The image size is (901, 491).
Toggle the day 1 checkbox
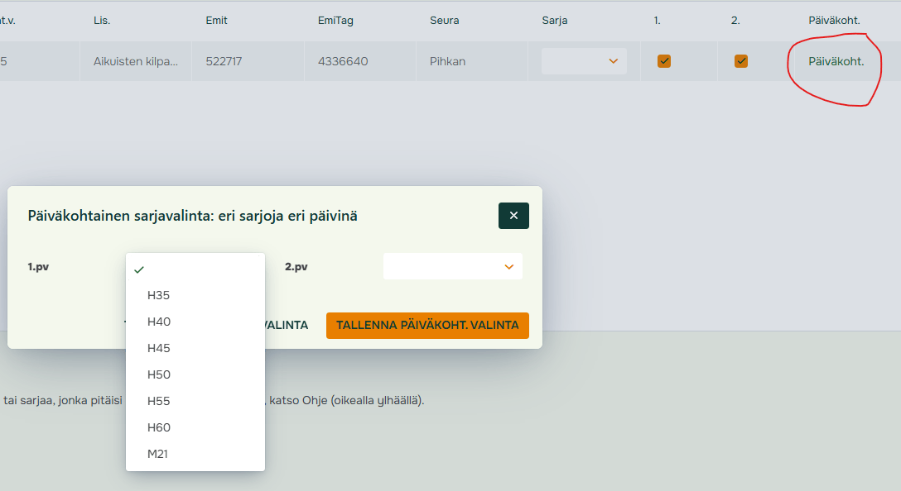tap(663, 61)
